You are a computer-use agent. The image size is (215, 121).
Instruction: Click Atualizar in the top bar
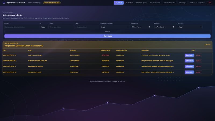(x=129, y=3)
